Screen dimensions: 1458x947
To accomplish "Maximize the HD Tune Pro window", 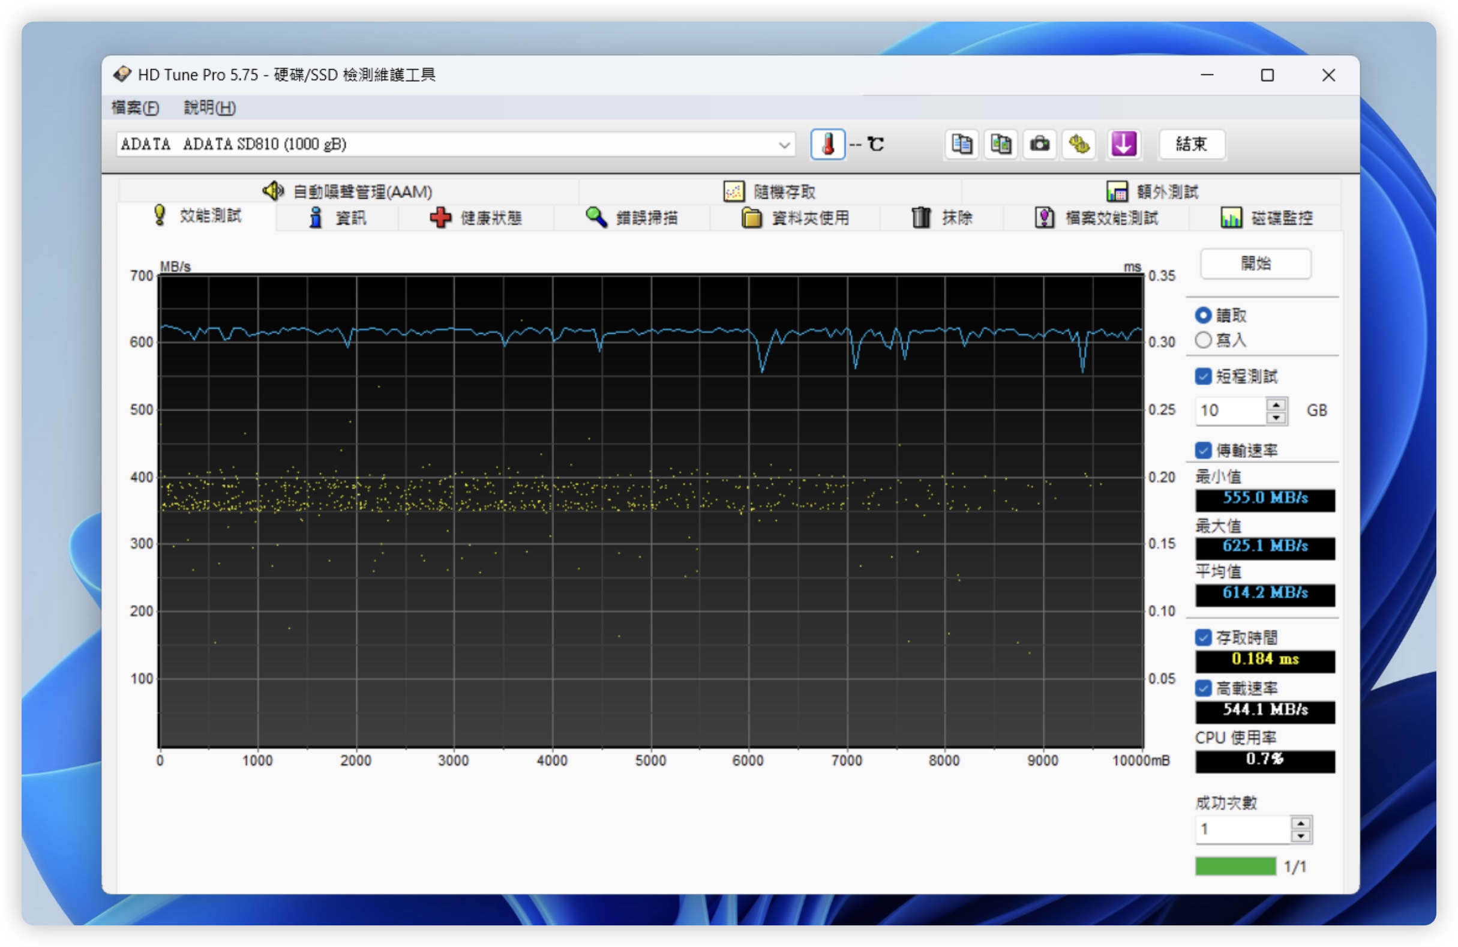I will tap(1267, 75).
